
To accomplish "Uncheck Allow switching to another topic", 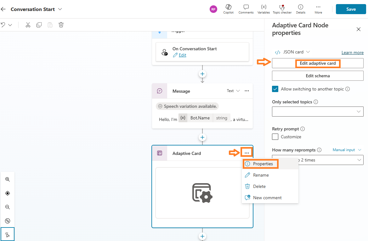I will 275,89.
